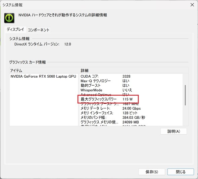198x179 pixels.
Task: Select the ディスプレイ tab
Action: click(15, 29)
